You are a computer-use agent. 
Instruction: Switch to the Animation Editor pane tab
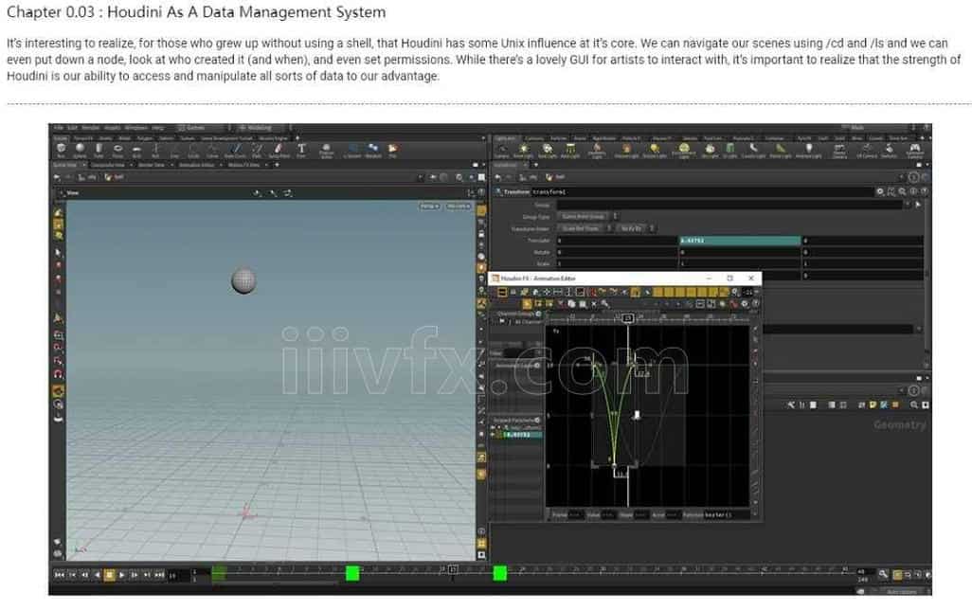[196, 166]
